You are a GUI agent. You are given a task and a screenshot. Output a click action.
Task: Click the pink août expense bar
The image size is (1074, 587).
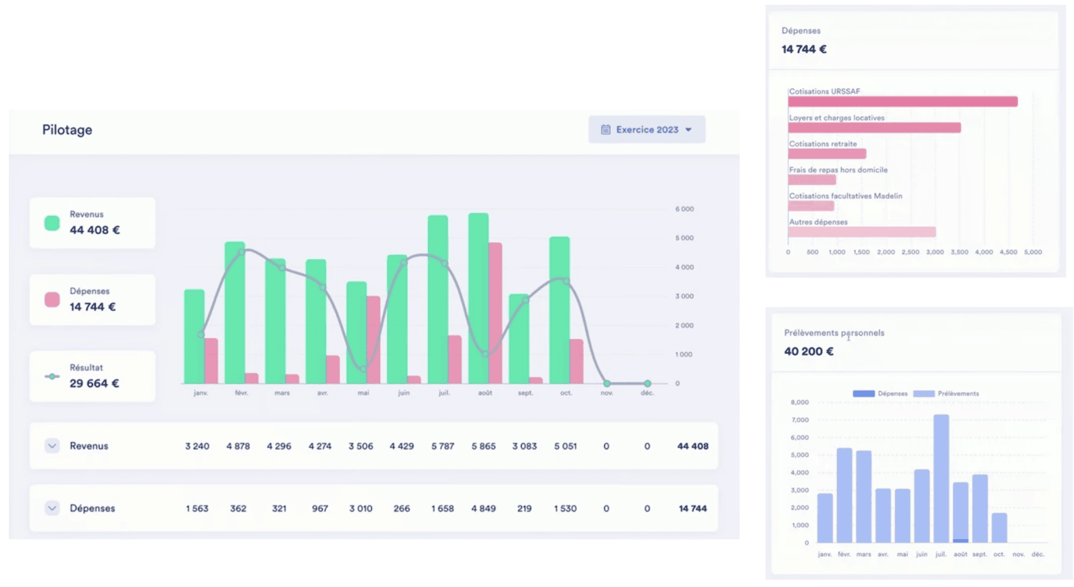pyautogui.click(x=495, y=313)
